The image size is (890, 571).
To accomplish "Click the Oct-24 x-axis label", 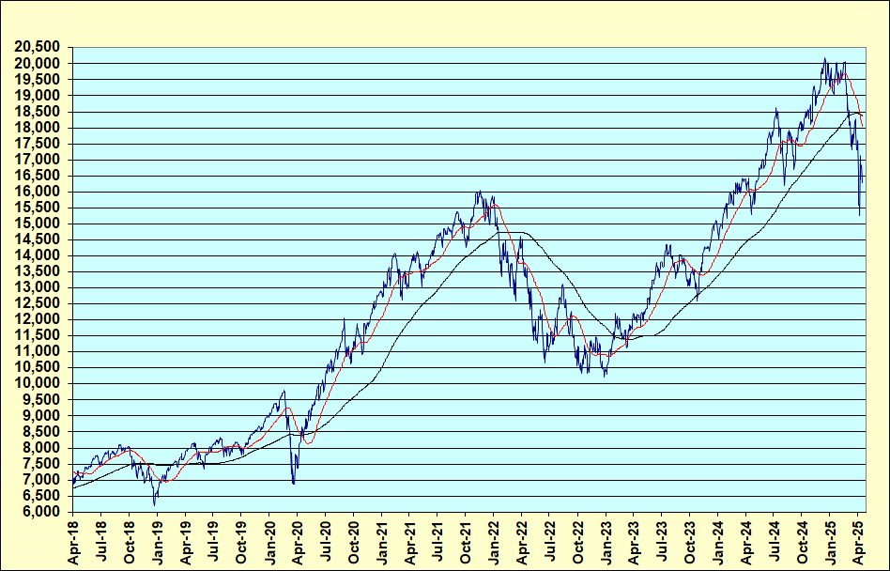I will (x=803, y=543).
